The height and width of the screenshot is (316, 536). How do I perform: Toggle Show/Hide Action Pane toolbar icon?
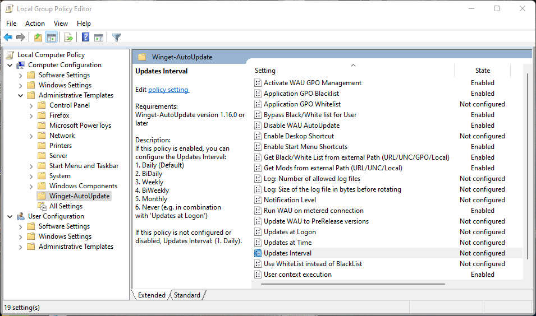click(x=99, y=37)
